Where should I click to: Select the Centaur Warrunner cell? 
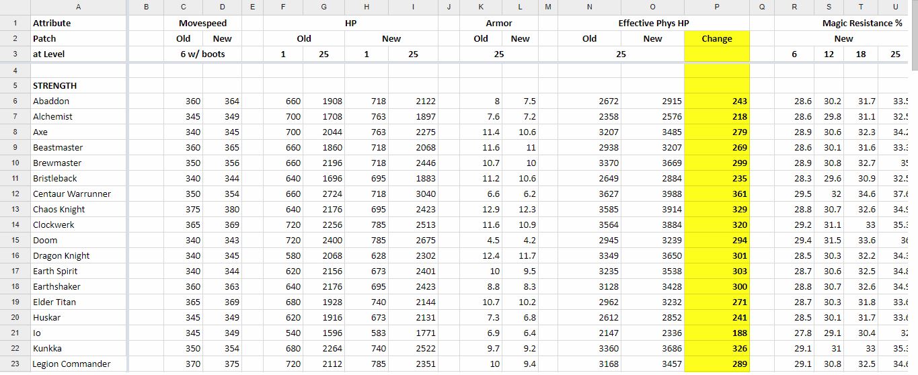(78, 194)
